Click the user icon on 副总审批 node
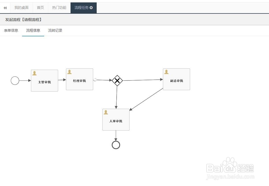 coord(166,71)
